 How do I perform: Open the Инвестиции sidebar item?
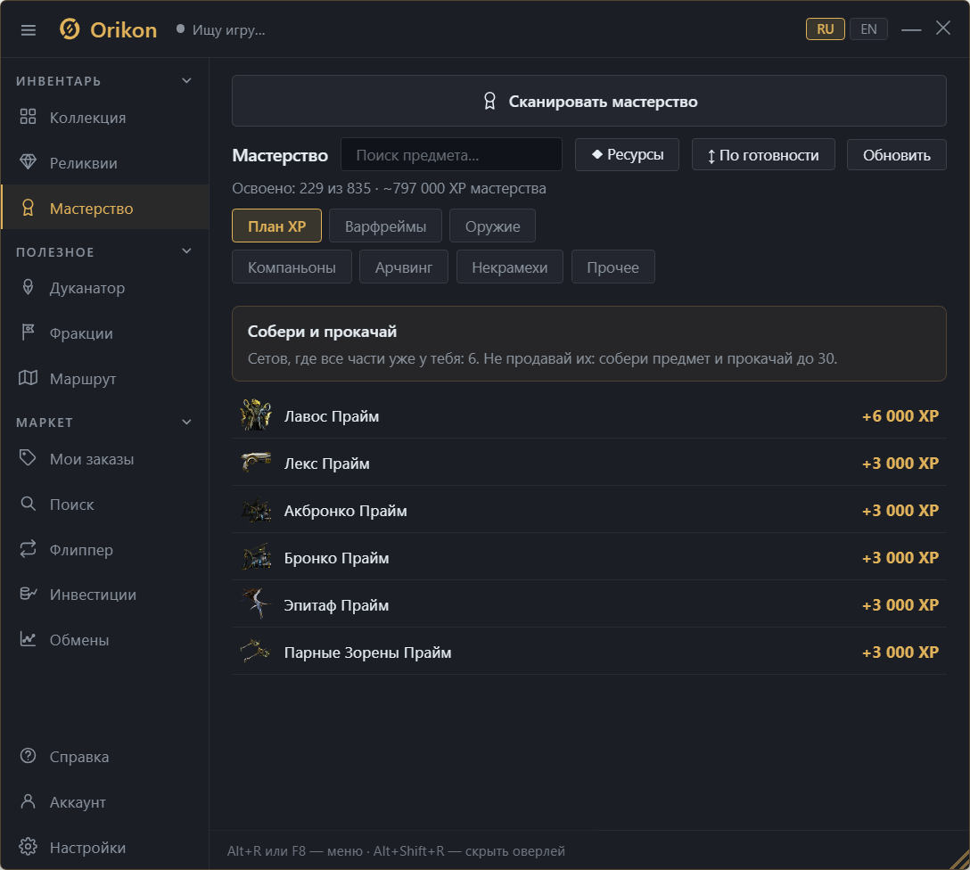(x=104, y=595)
